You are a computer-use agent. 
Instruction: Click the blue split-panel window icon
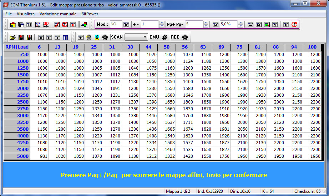pyautogui.click(x=65, y=37)
